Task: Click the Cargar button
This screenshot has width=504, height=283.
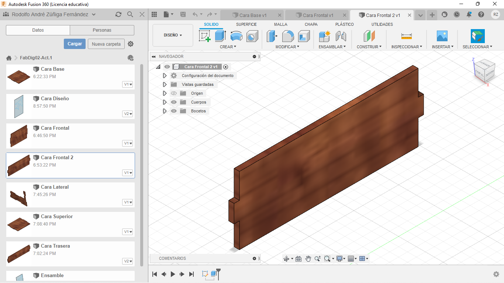Action: click(75, 44)
